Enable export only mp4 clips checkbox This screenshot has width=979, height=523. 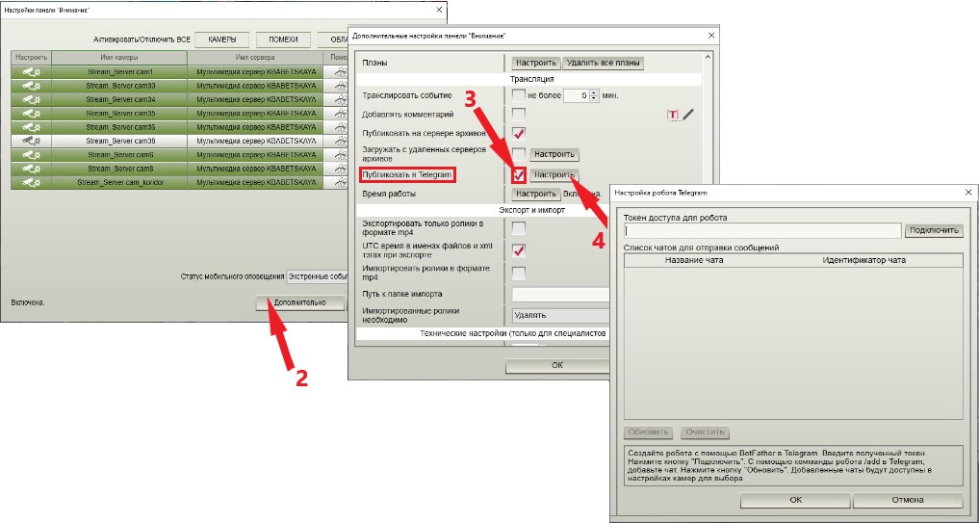518,228
